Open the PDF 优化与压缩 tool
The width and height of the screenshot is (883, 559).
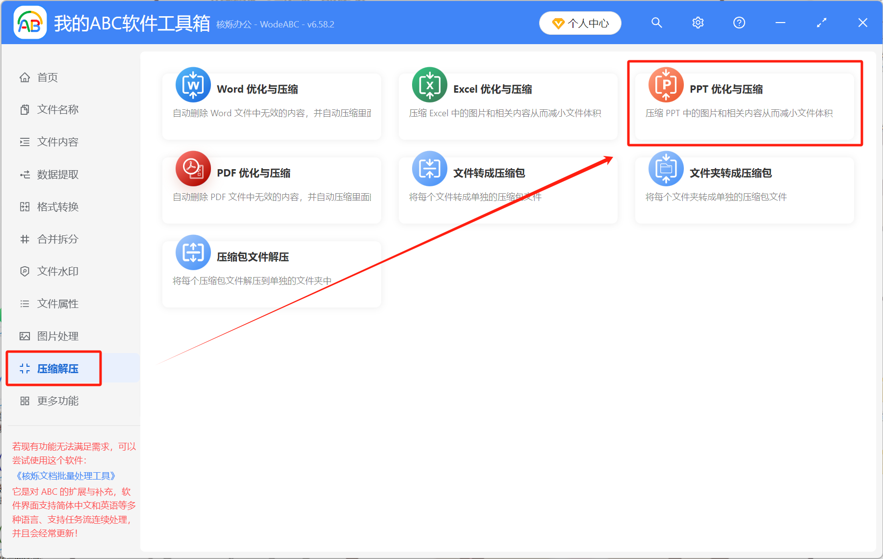coord(271,189)
